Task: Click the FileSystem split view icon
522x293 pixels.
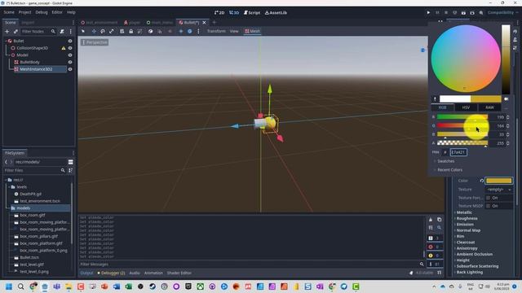Action: pos(71,162)
